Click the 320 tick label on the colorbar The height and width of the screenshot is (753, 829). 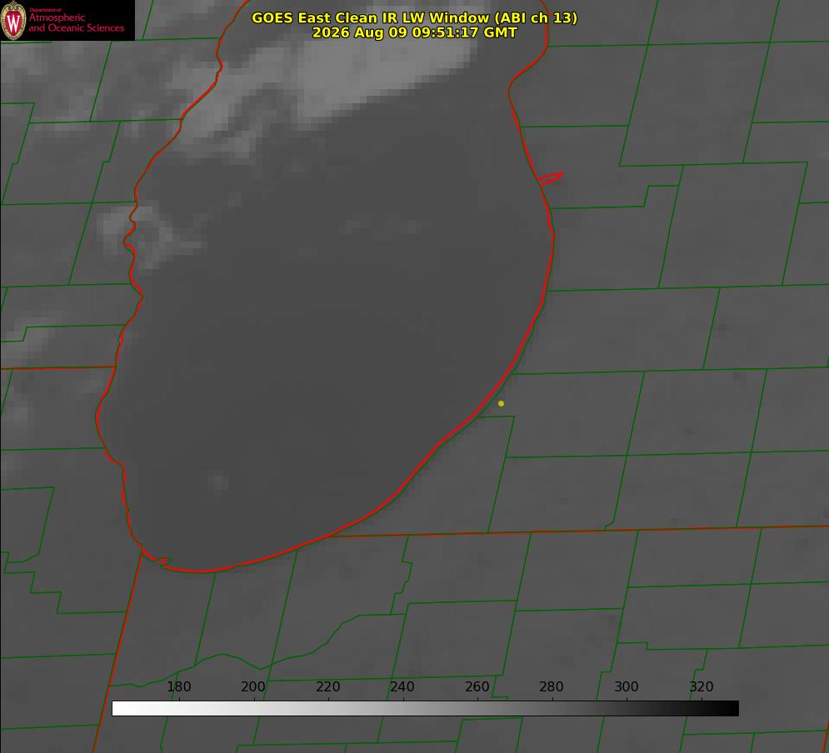pos(702,686)
